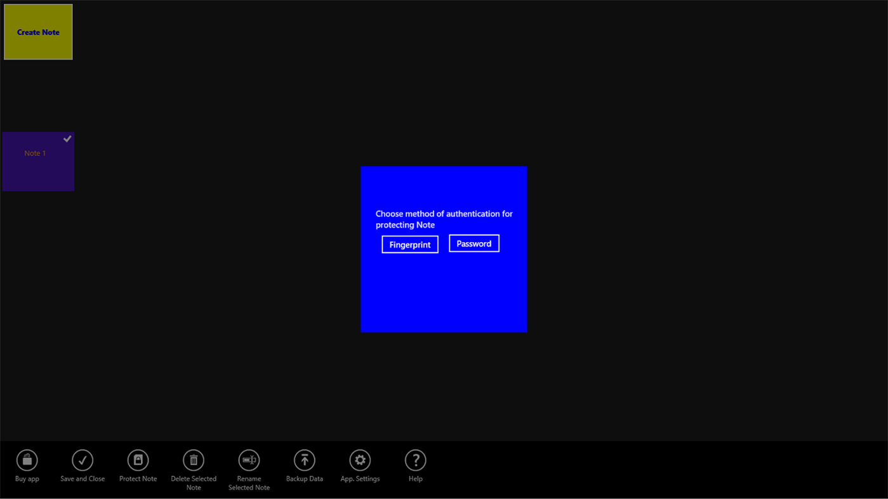Screen dimensions: 888x499
Task: Start Backup Data using the upload icon
Action: tap(304, 459)
